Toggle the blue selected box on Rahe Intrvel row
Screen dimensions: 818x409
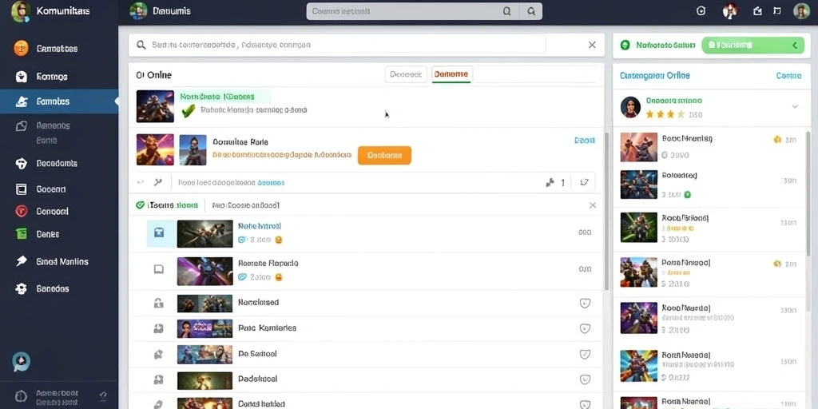(159, 232)
